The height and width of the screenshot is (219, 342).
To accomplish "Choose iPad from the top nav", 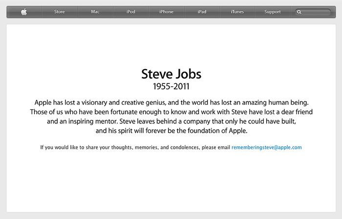I will tap(202, 12).
